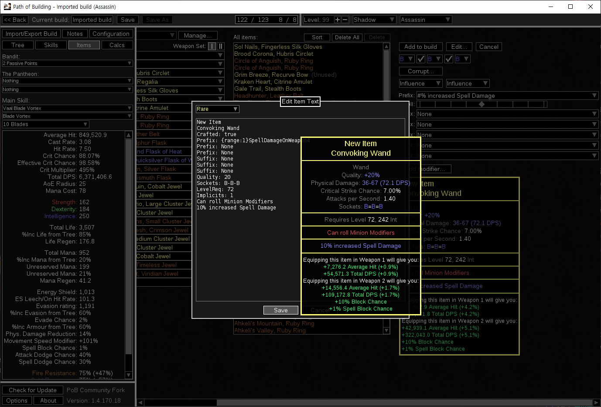Open the second Influence dropdown

[468, 83]
